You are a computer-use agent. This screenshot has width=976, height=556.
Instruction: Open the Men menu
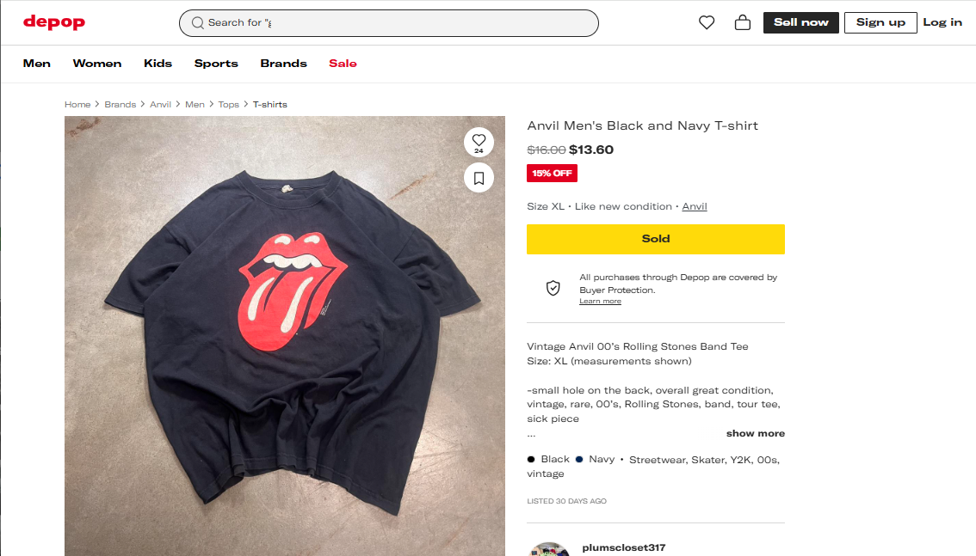pyautogui.click(x=37, y=64)
